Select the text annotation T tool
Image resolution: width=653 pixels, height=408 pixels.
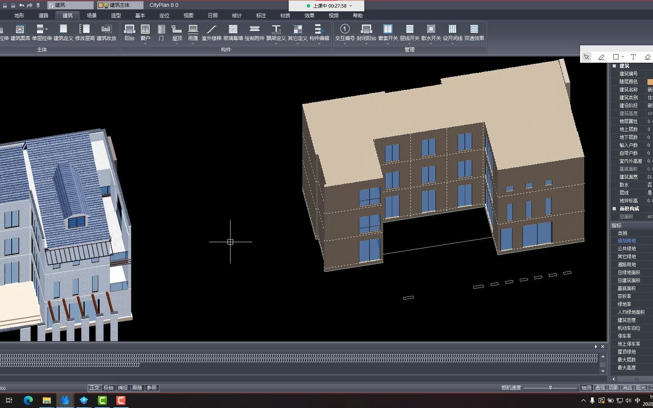tap(633, 57)
